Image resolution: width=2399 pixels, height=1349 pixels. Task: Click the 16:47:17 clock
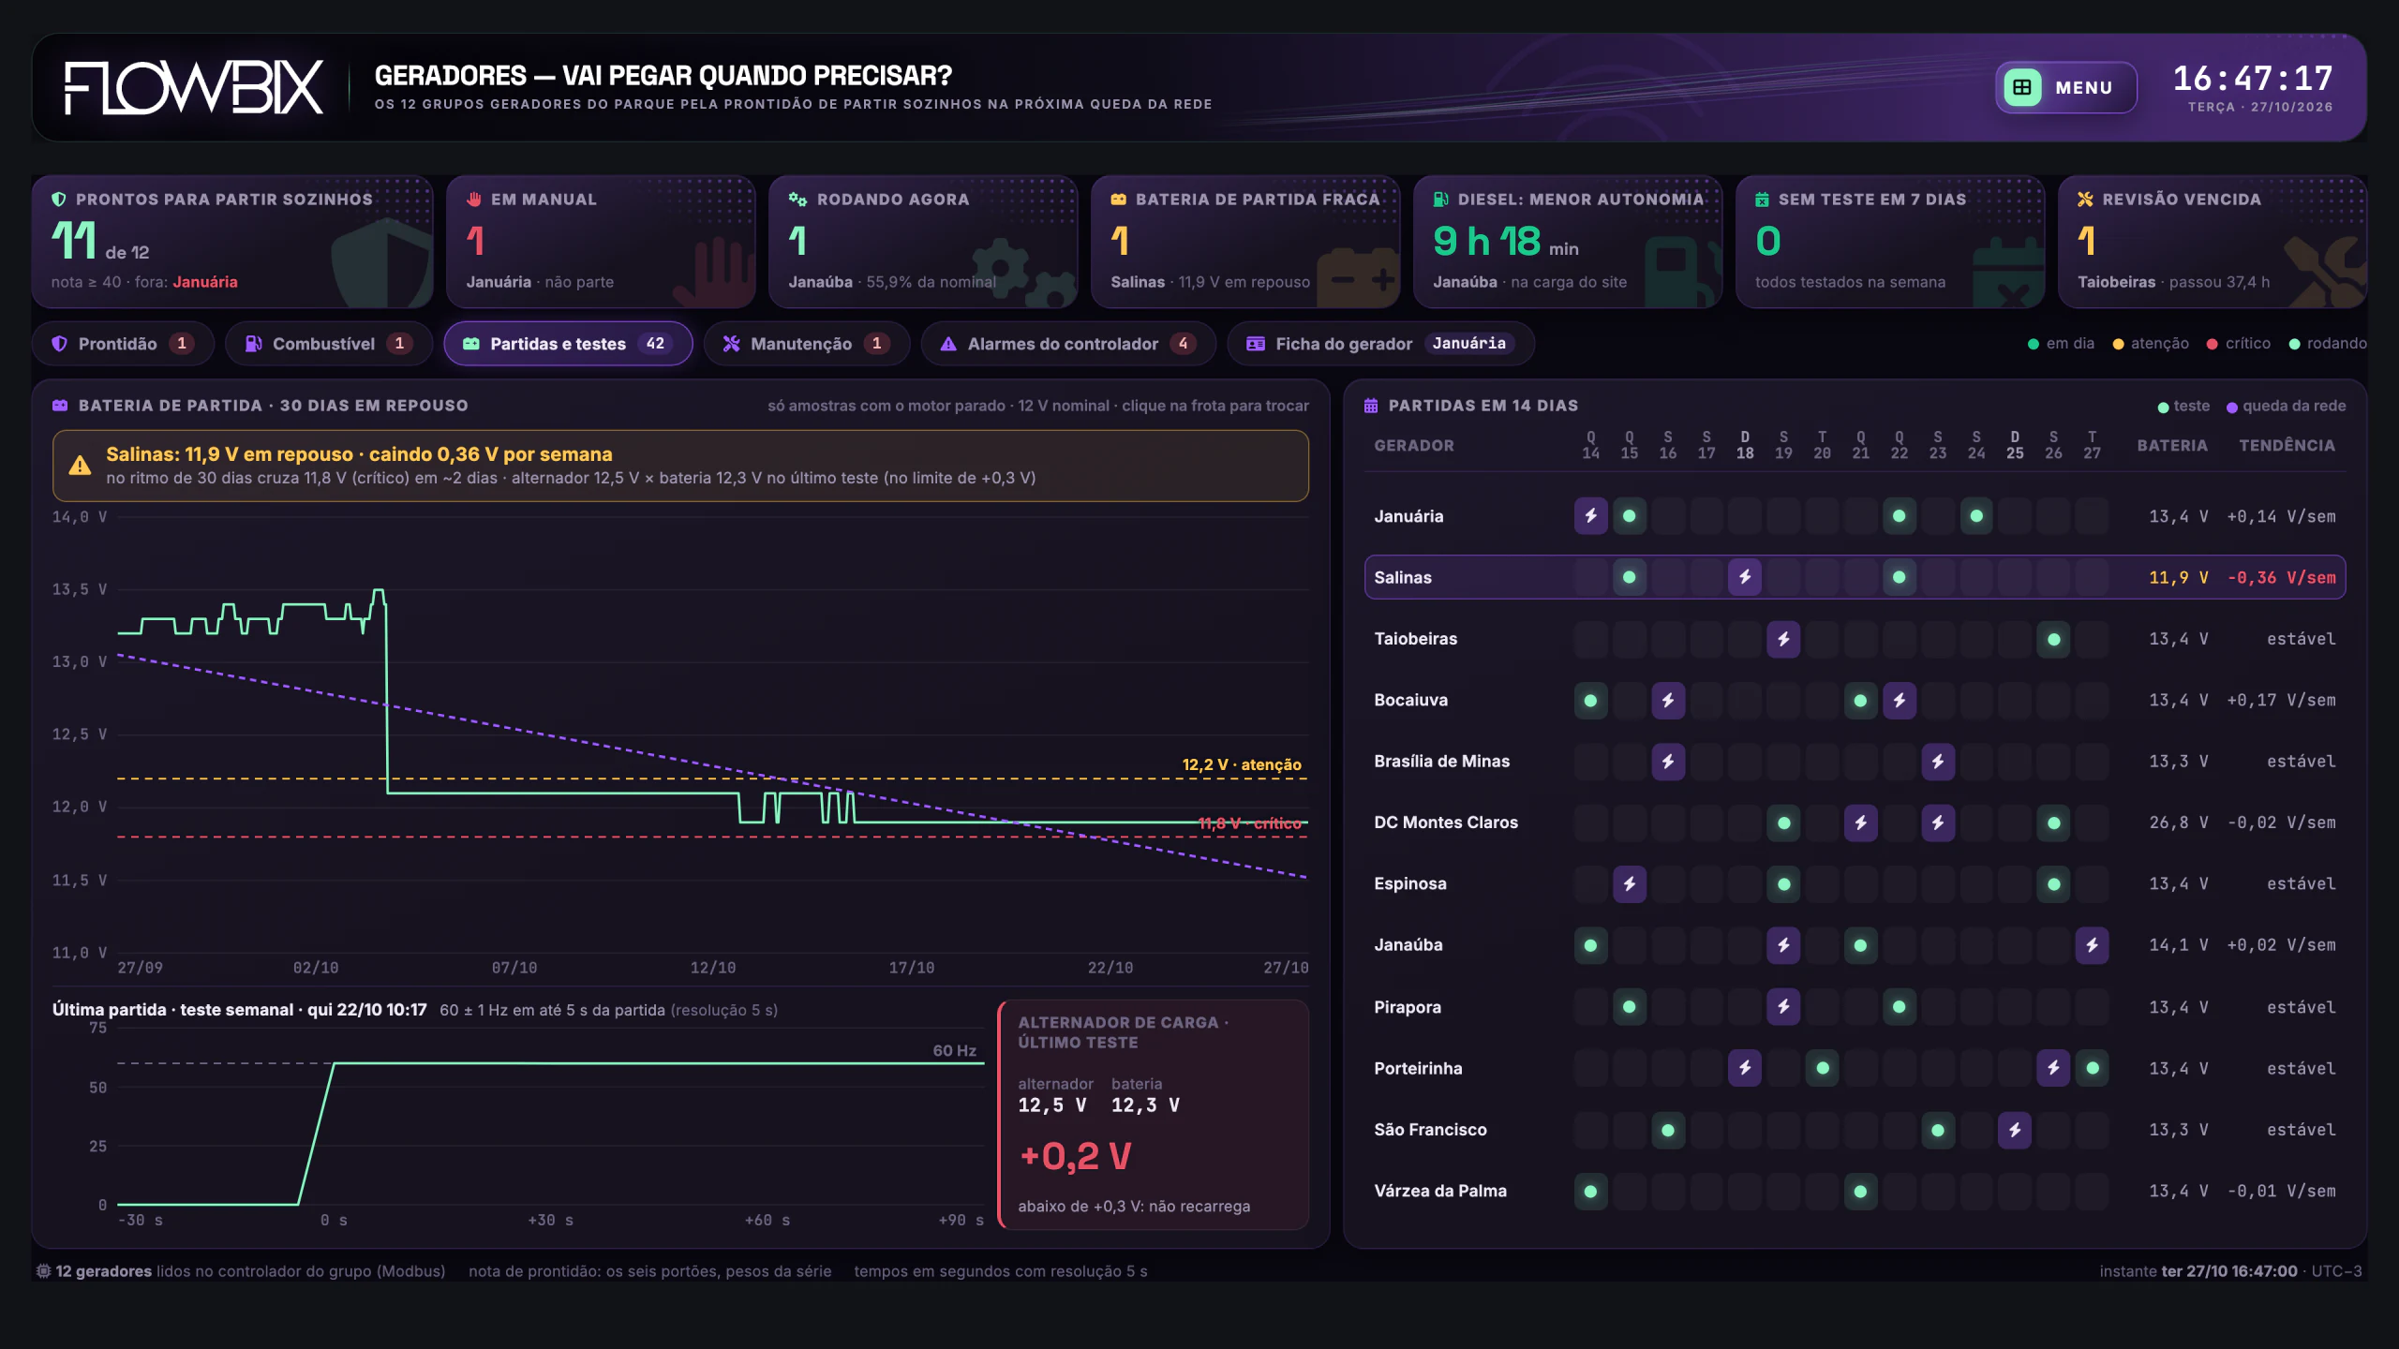pyautogui.click(x=2253, y=79)
